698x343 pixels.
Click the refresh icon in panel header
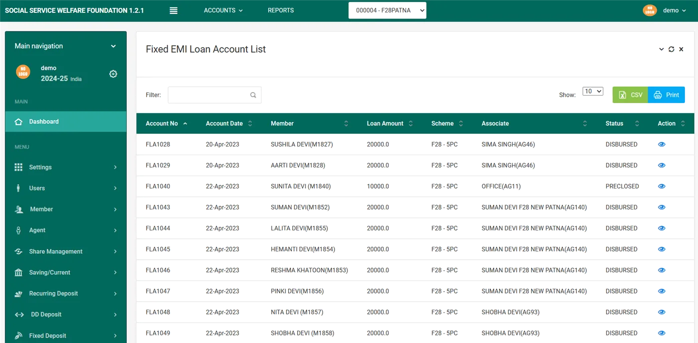(671, 49)
